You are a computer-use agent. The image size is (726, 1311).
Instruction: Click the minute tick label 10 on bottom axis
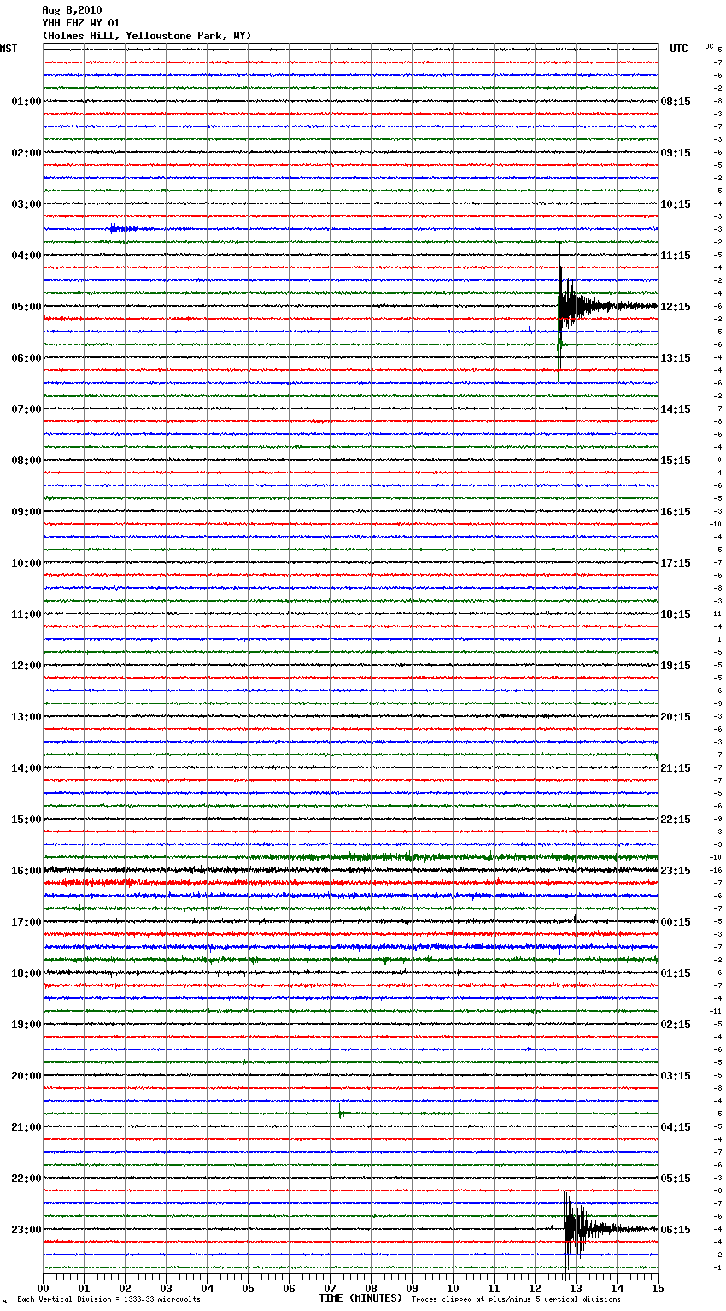point(453,1288)
